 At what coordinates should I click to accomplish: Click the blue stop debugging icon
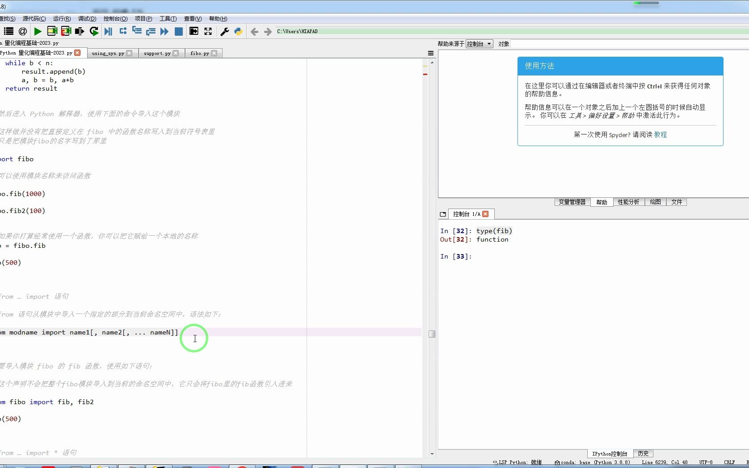click(x=179, y=31)
